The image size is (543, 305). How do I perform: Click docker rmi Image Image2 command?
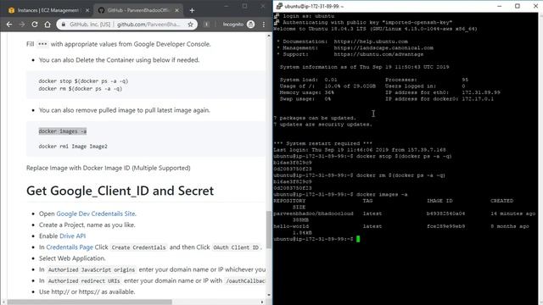click(73, 147)
